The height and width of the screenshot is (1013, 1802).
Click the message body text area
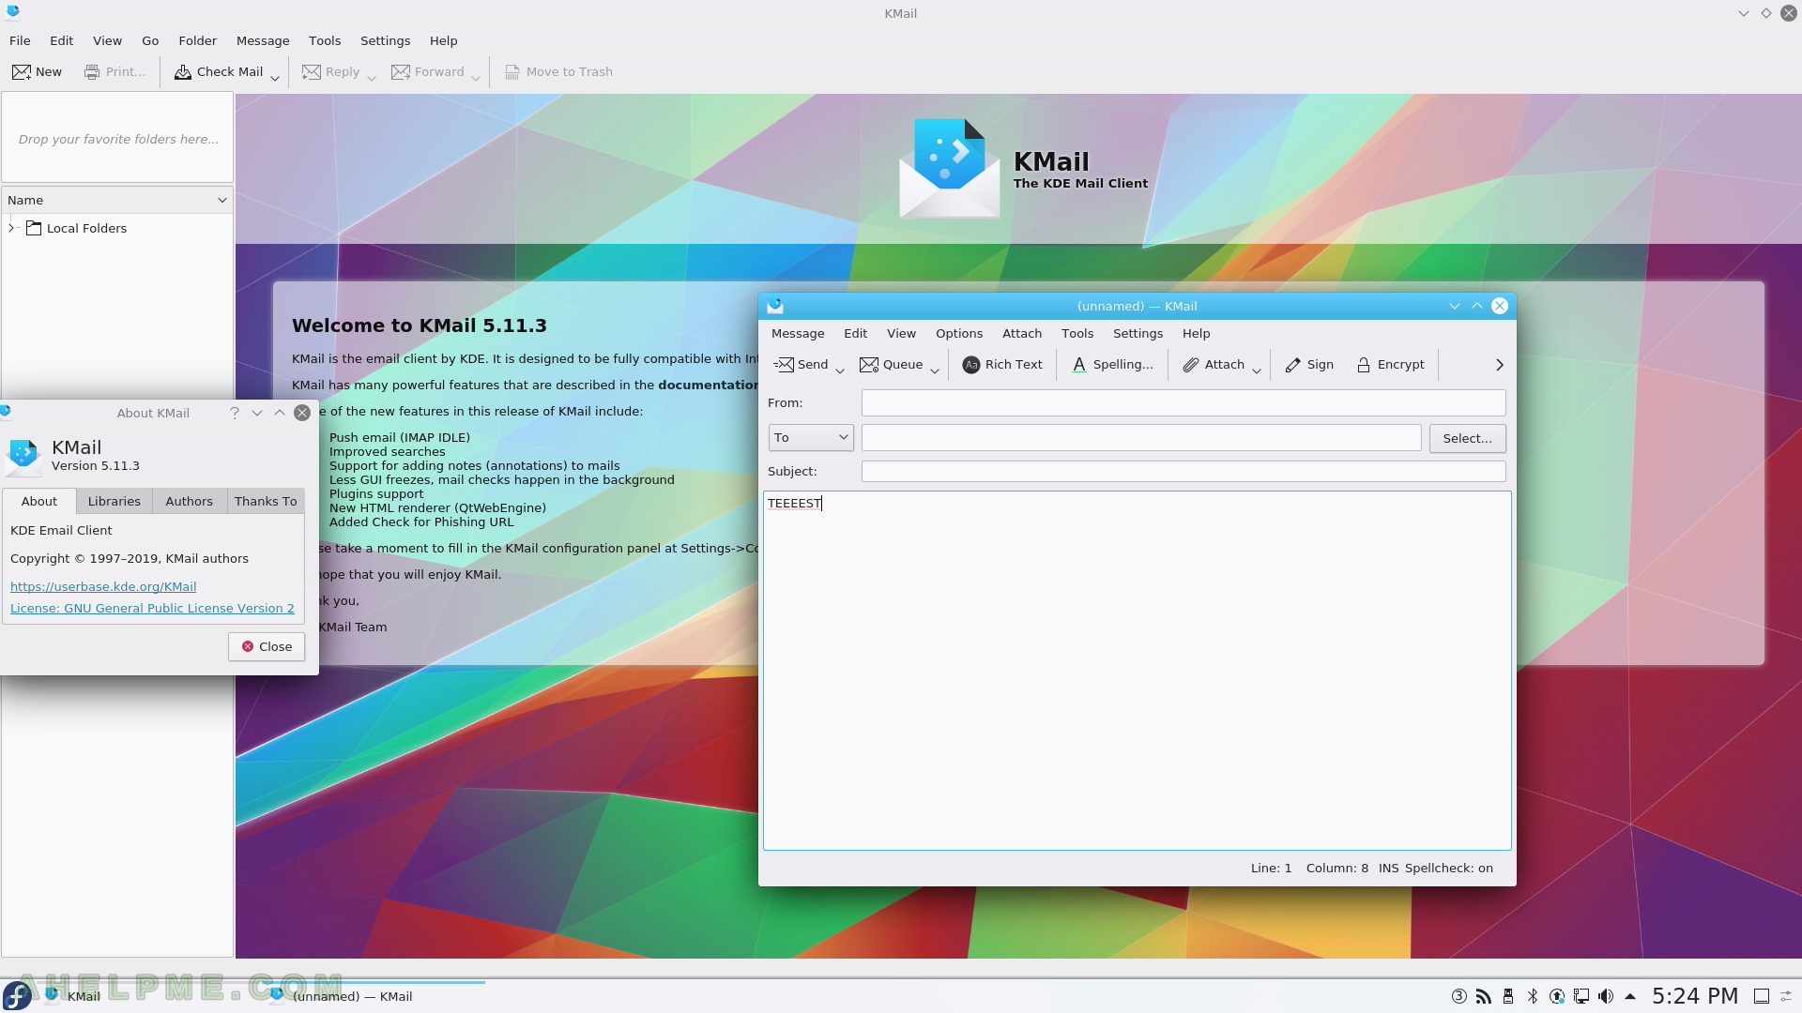click(x=1137, y=671)
